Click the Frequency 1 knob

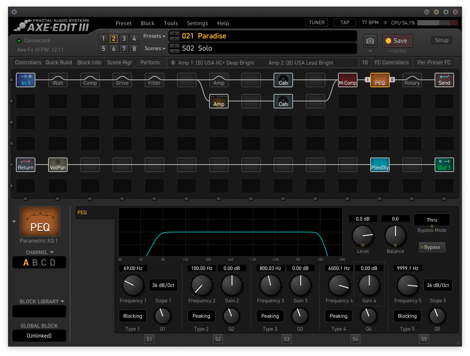[x=133, y=285]
